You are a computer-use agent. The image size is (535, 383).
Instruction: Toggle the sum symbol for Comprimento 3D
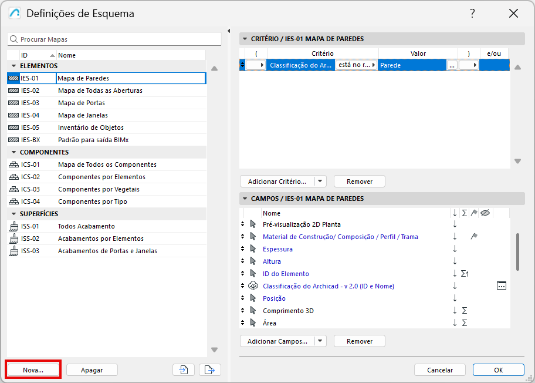(464, 311)
